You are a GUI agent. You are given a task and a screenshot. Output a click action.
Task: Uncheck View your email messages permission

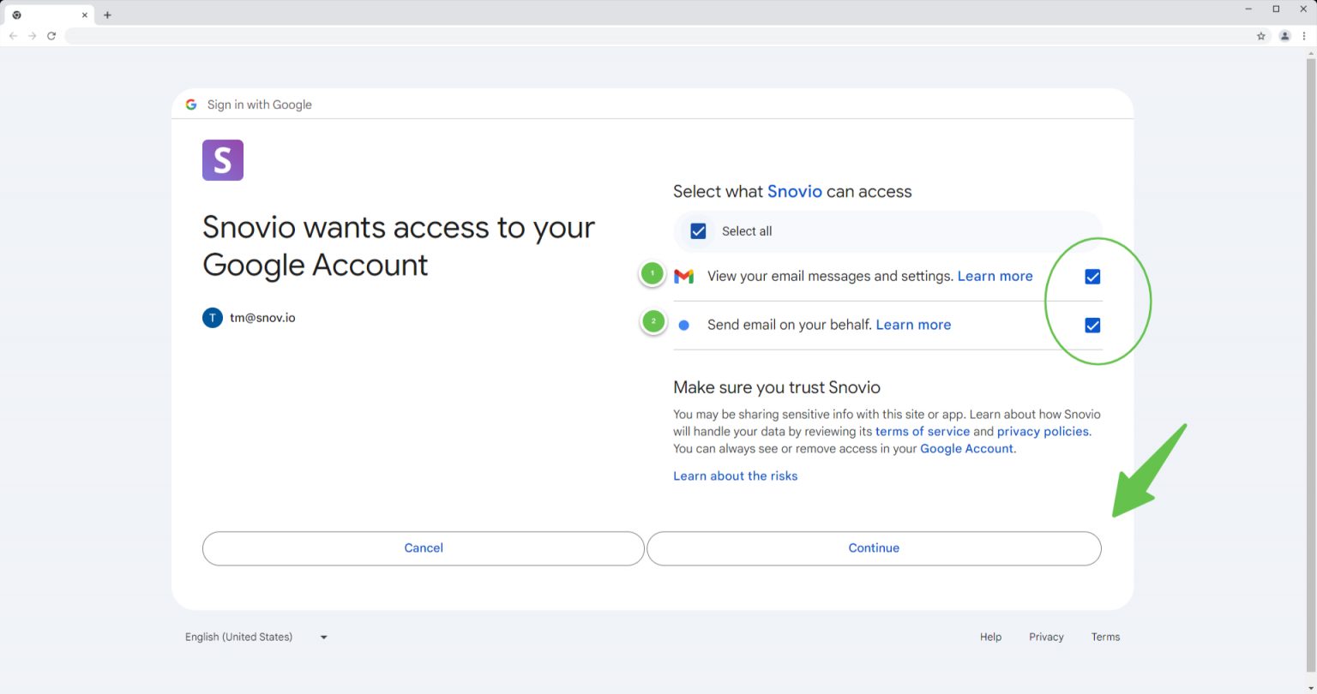(1092, 277)
